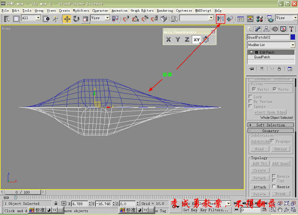Image resolution: width=298 pixels, height=215 pixels.
Task: Open the Material Editor icon
Action: (x=259, y=19)
